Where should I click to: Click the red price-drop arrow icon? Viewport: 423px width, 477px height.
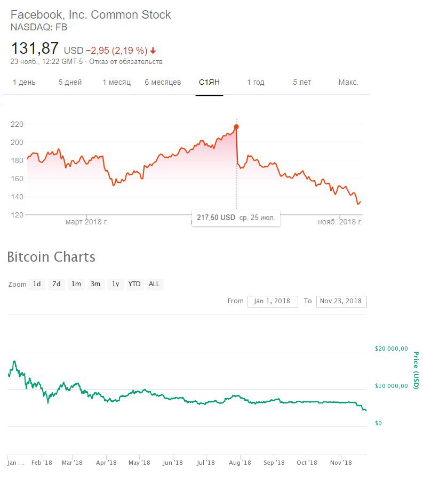coord(153,51)
